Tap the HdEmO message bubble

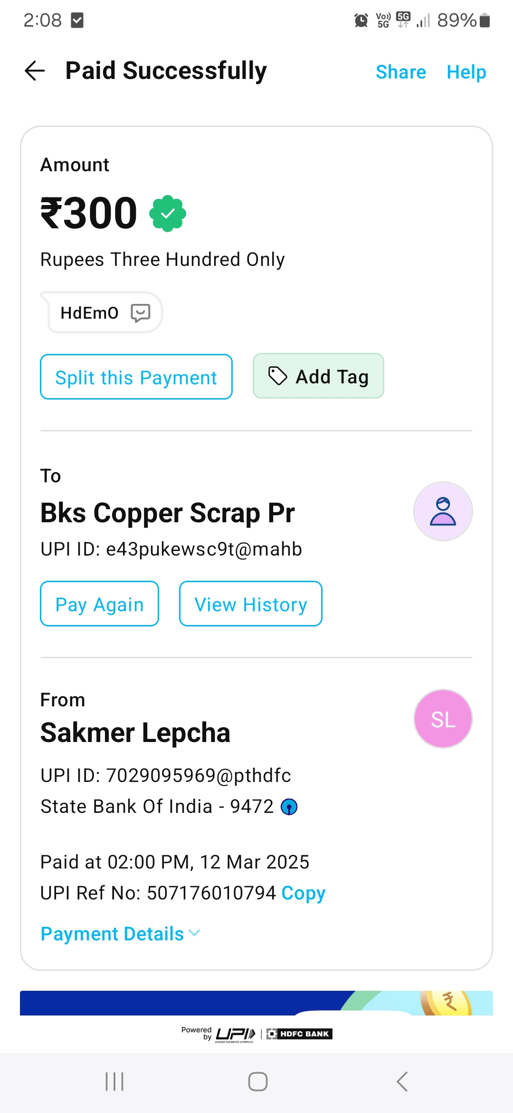point(90,313)
